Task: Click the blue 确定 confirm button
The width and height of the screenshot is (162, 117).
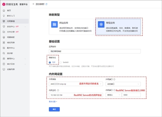Action: 54,109
